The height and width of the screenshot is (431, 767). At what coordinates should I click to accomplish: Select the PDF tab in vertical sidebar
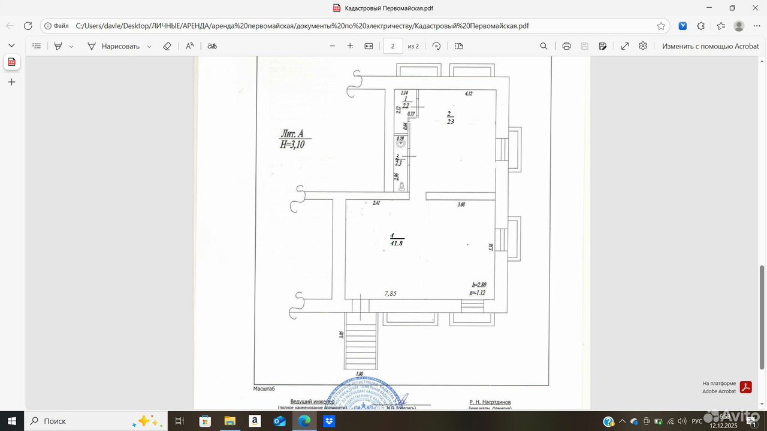(11, 62)
